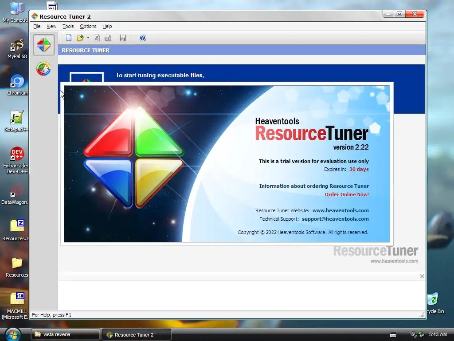Open the MyPal 68 desktop icon
The image size is (454, 341).
point(17,48)
